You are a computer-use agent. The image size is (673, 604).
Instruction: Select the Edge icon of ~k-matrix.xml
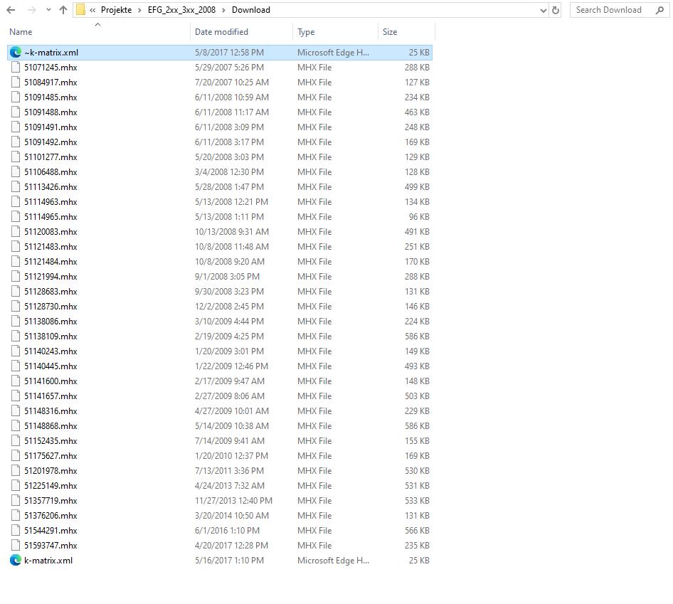16,53
